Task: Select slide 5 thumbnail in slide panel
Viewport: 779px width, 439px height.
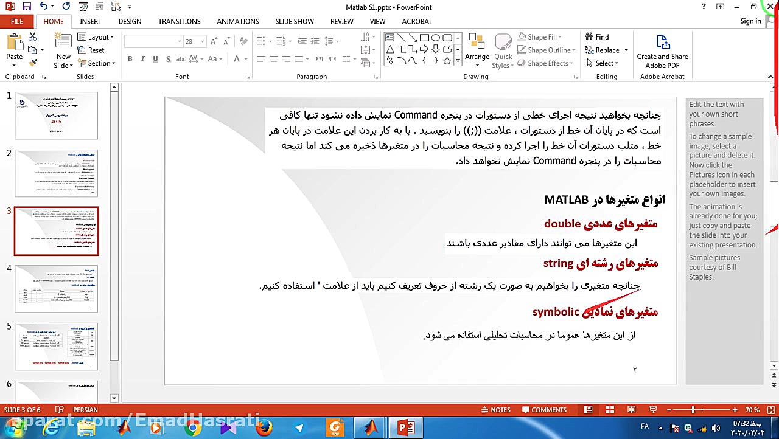Action: [56, 347]
